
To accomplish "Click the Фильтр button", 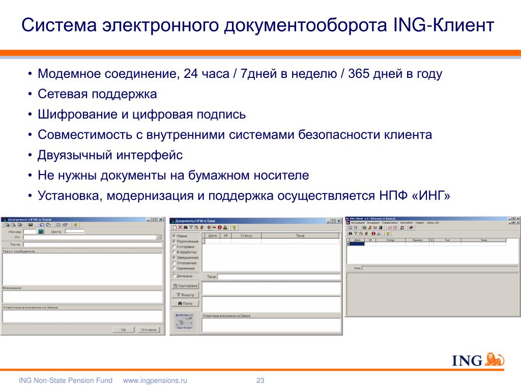I will 185,295.
